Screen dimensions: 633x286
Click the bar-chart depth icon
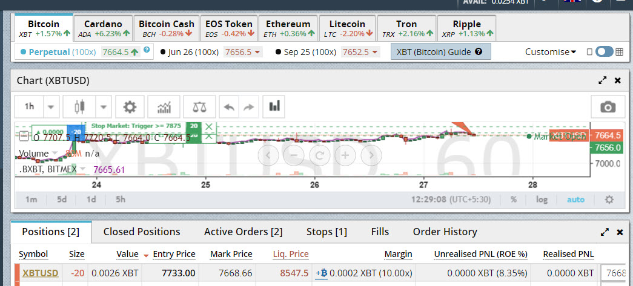click(x=274, y=106)
